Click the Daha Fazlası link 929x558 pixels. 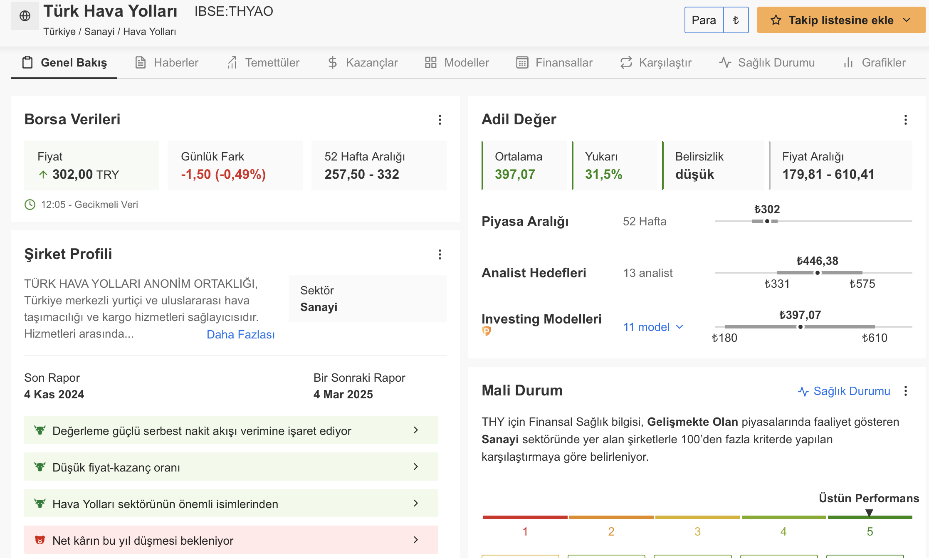pyautogui.click(x=241, y=334)
